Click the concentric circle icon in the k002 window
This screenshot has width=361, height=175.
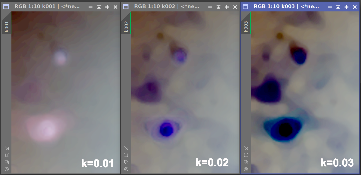click(x=126, y=169)
